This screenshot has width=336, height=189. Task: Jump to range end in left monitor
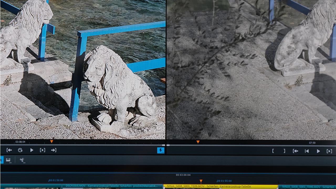click(x=54, y=150)
